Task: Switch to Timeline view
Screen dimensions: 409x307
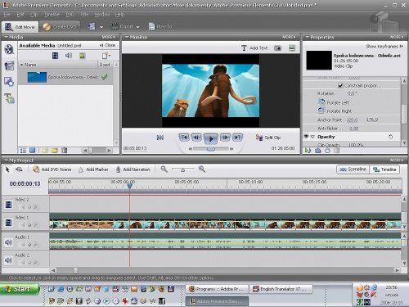Action: pyautogui.click(x=384, y=169)
